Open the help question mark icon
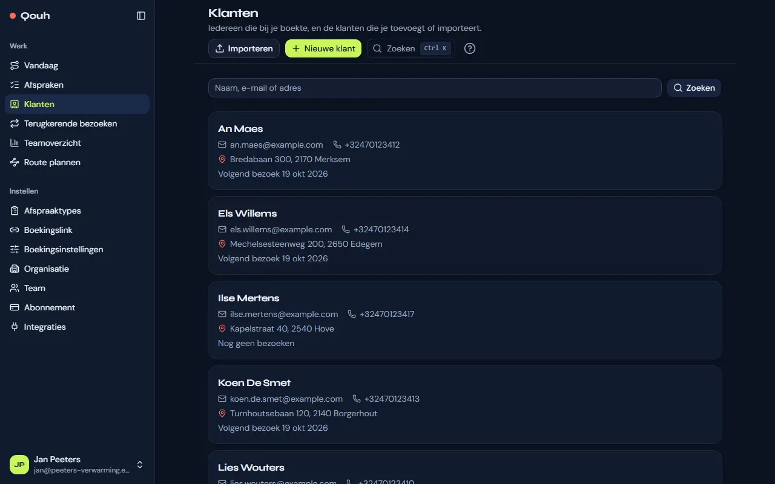 (470, 48)
